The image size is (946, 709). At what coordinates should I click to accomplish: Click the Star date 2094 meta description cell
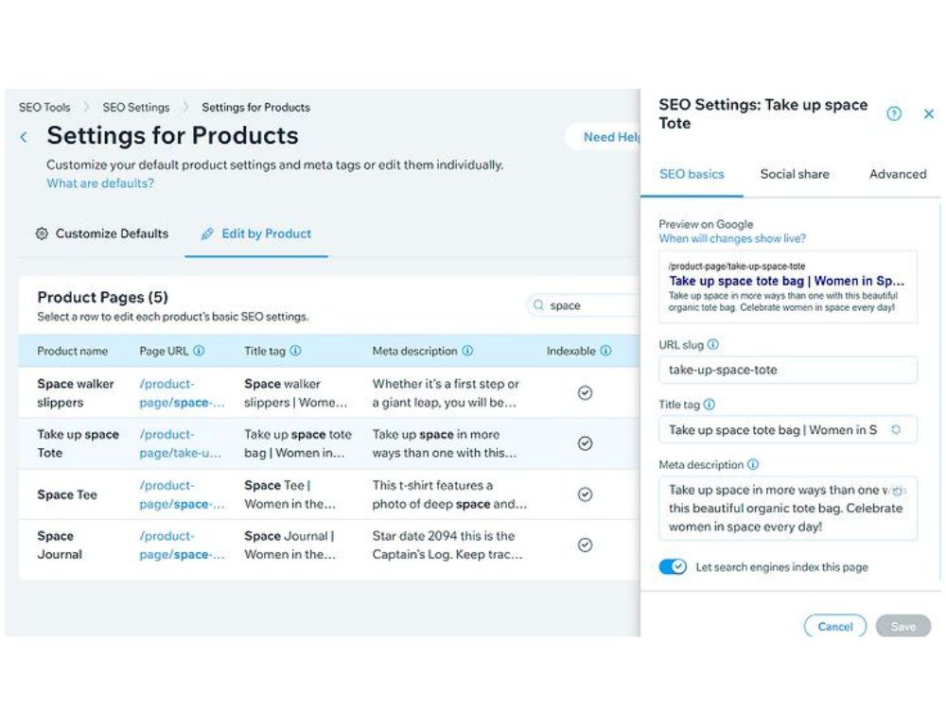pyautogui.click(x=447, y=545)
